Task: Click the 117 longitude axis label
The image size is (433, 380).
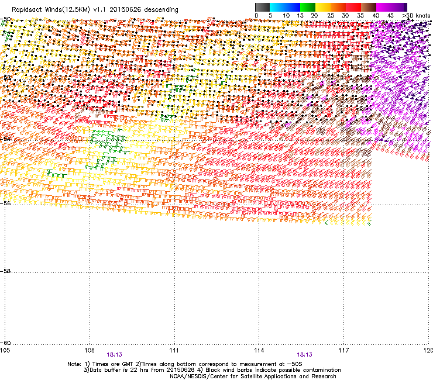Action: click(x=343, y=350)
